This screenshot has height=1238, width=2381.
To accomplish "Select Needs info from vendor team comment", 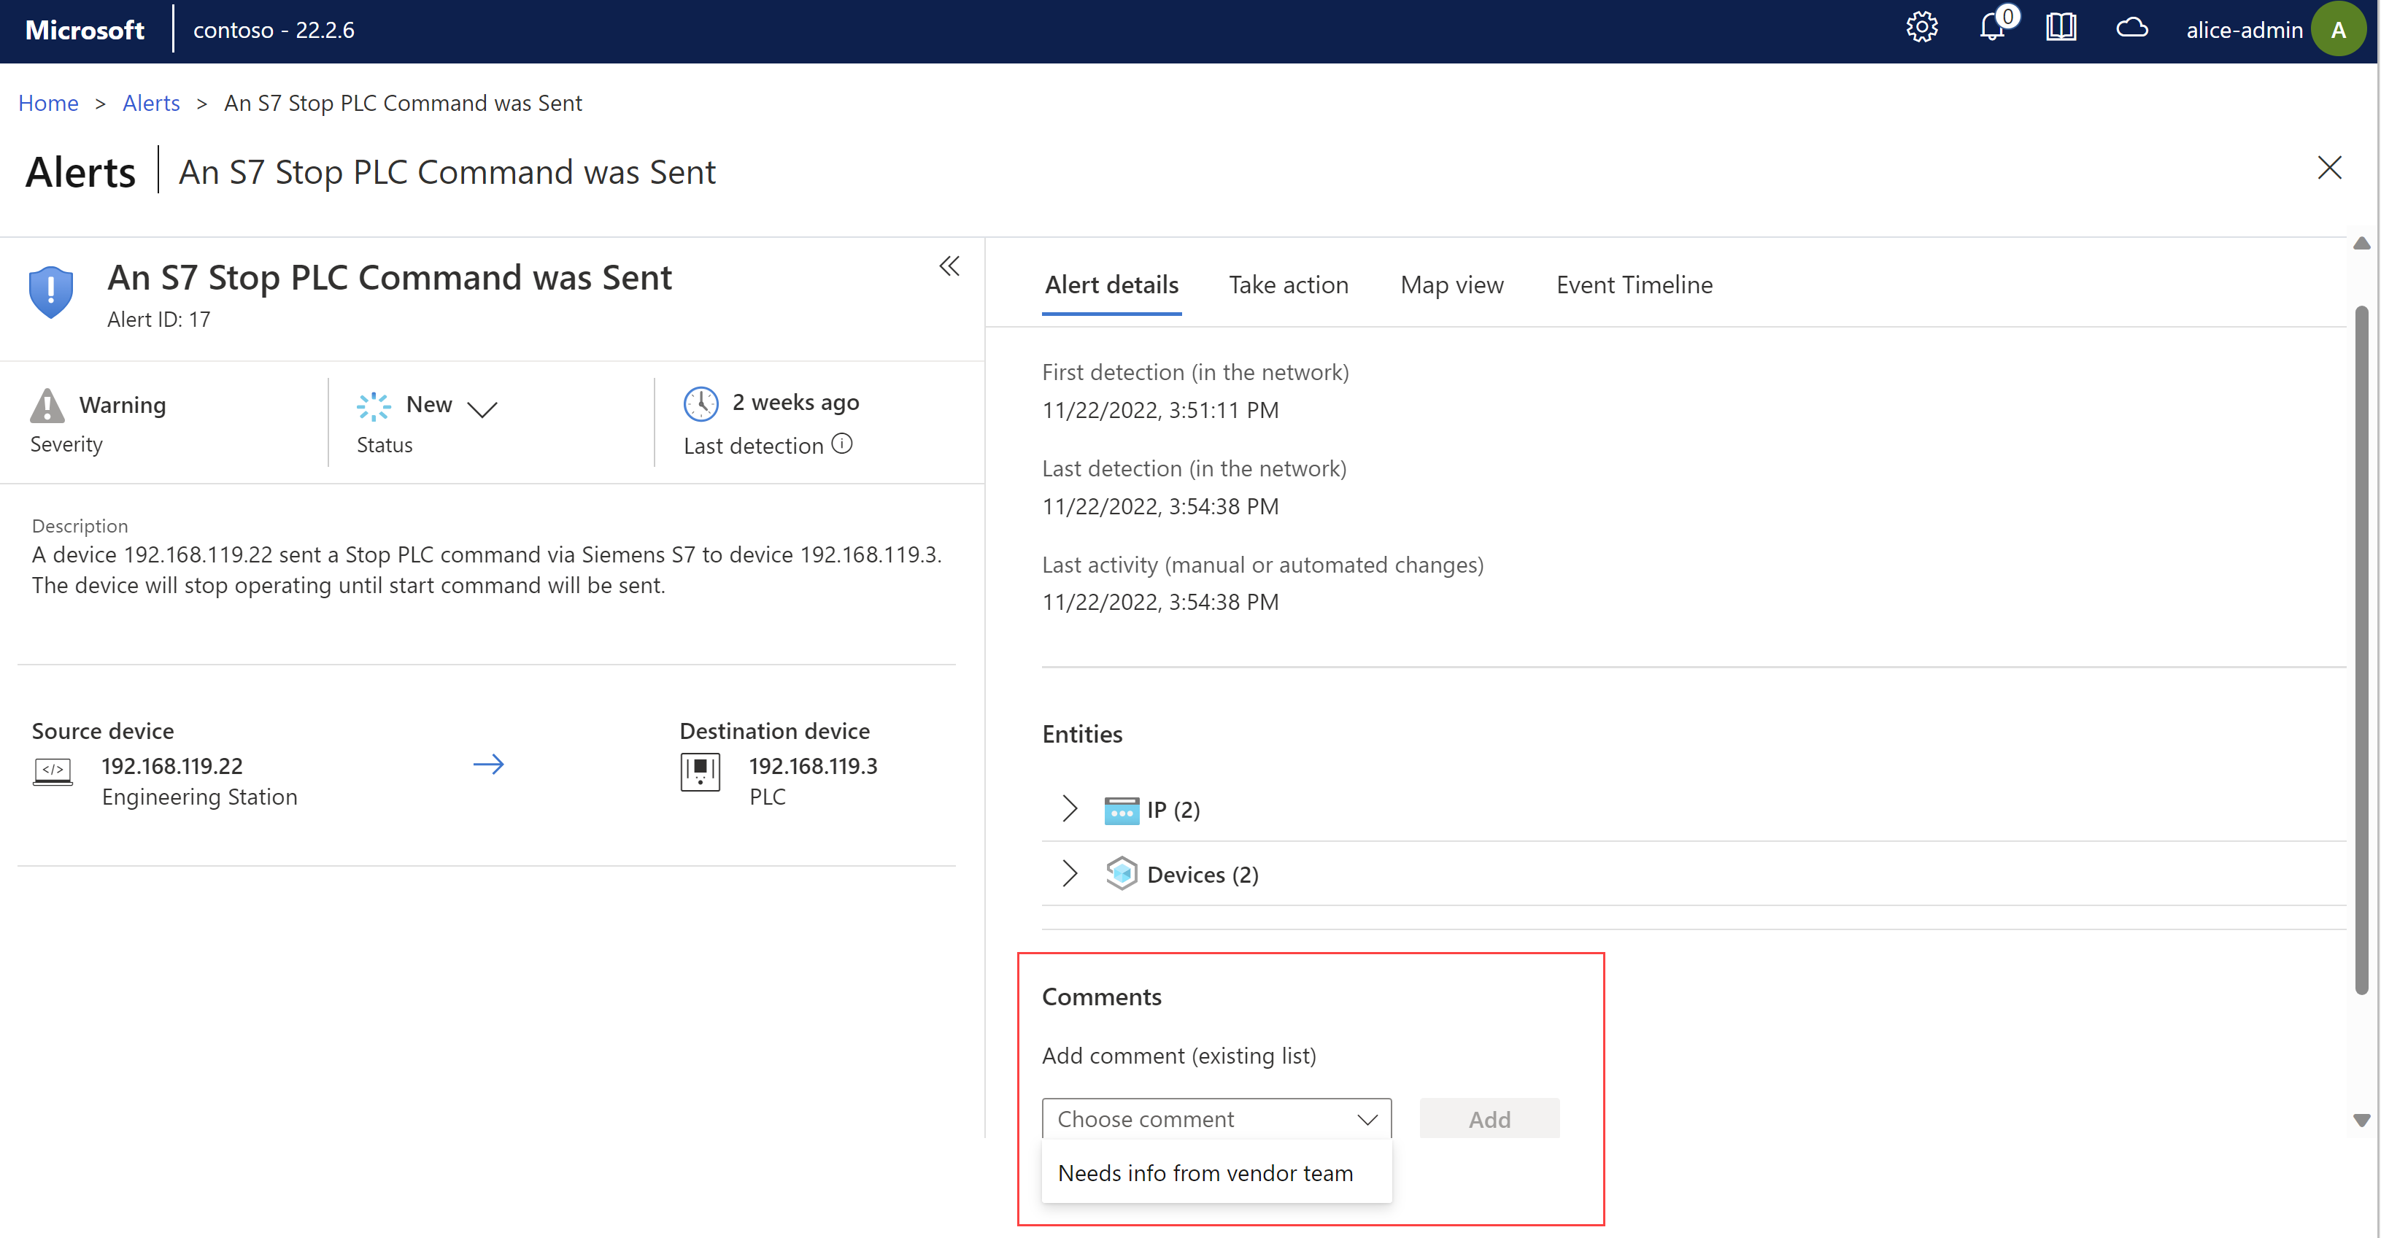I will coord(1205,1172).
